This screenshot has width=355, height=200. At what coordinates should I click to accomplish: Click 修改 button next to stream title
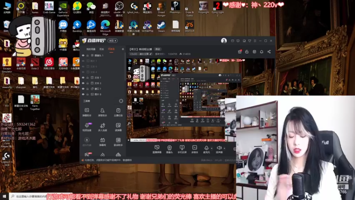tap(158, 49)
